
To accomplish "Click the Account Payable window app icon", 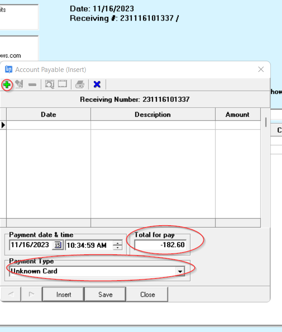I will [8, 69].
